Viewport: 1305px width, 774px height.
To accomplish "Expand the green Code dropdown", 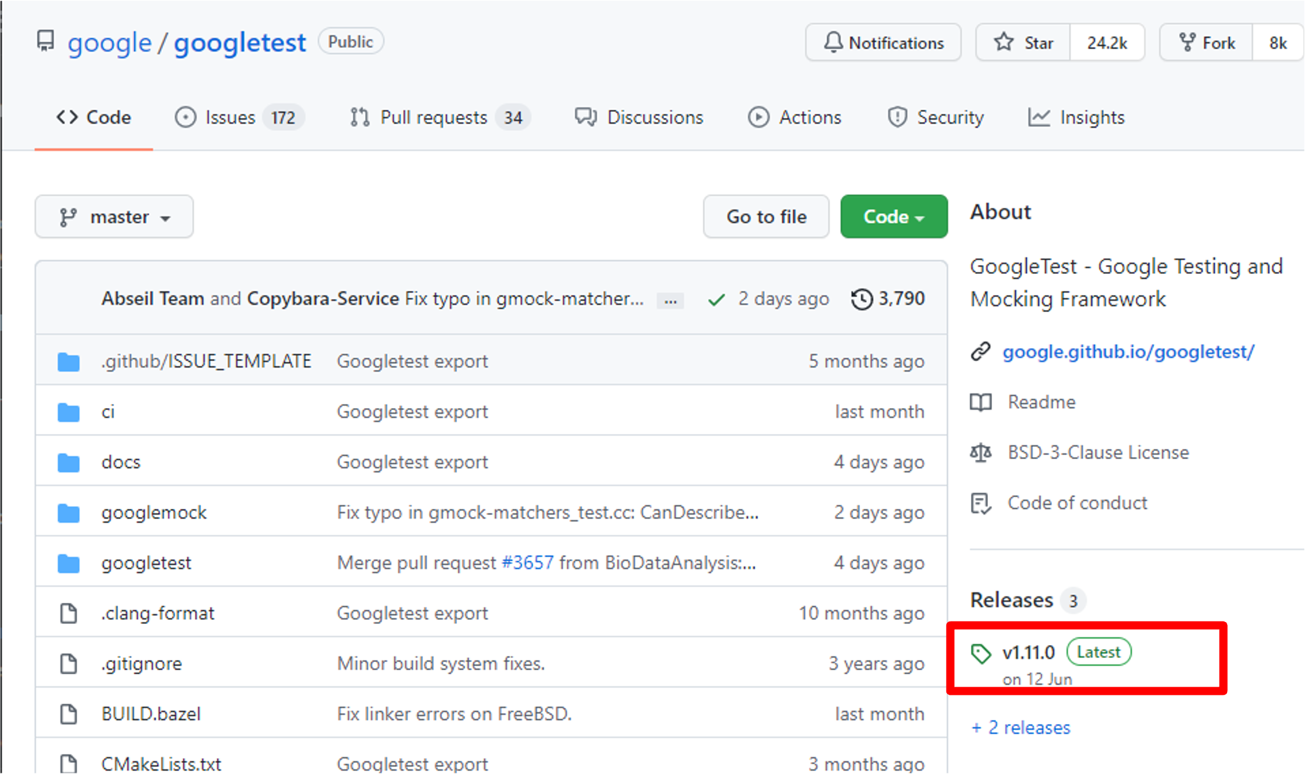I will pos(894,217).
